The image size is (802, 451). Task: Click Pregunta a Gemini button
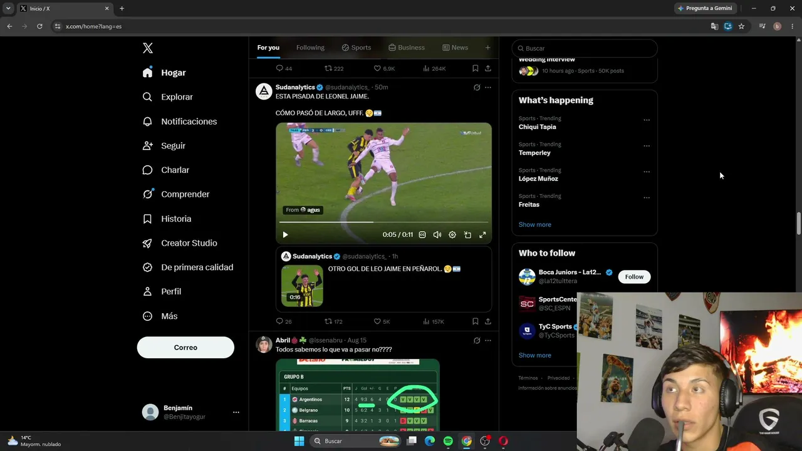click(x=705, y=8)
